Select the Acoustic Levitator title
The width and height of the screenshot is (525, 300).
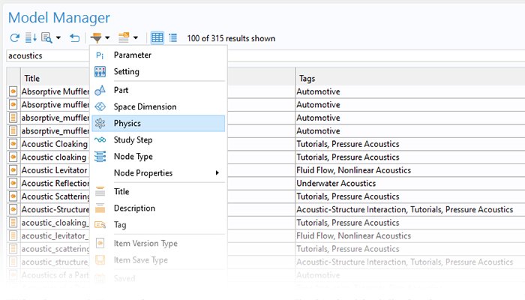coord(54,170)
